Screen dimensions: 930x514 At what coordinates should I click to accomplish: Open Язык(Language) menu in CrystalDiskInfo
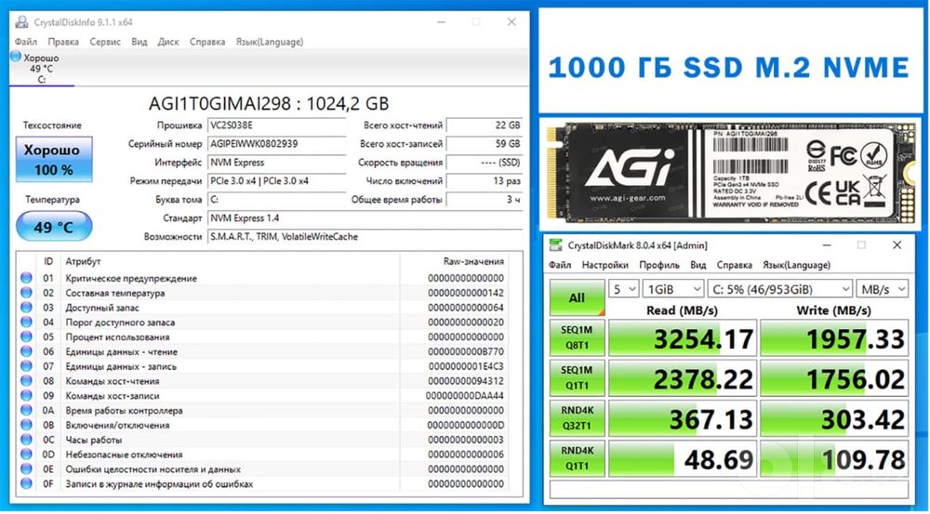point(270,42)
